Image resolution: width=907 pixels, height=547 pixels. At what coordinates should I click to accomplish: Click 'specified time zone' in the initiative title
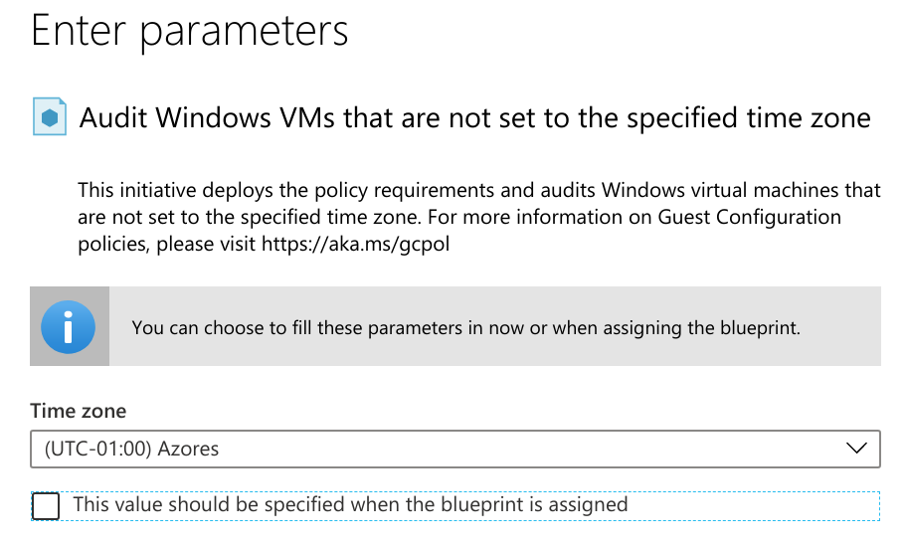click(749, 118)
